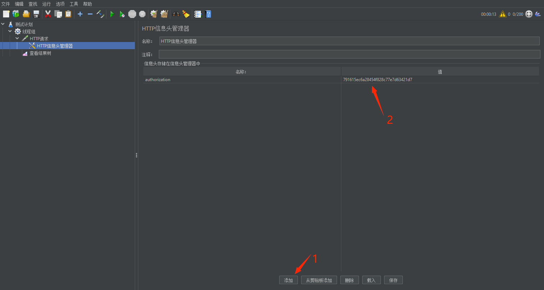Image resolution: width=544 pixels, height=290 pixels.
Task: Click the HTTP请求 pipette icon in tree
Action: tap(25, 39)
